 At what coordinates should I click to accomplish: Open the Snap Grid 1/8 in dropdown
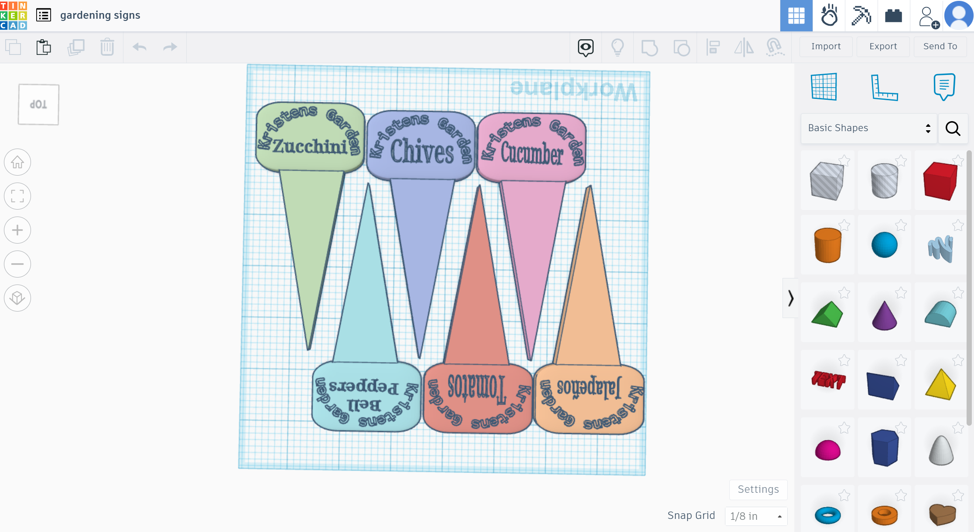coord(755,516)
